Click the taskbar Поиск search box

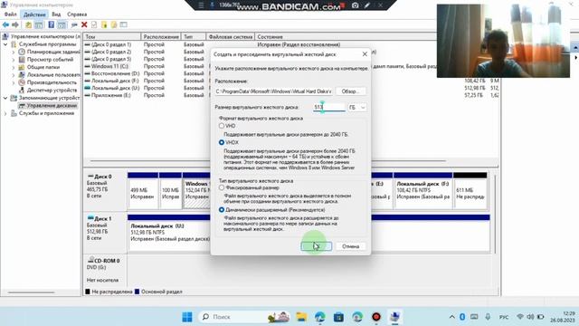243,317
